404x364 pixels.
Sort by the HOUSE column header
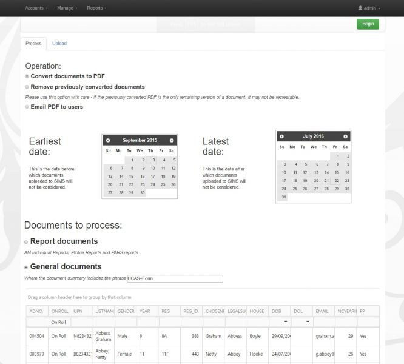(257, 311)
